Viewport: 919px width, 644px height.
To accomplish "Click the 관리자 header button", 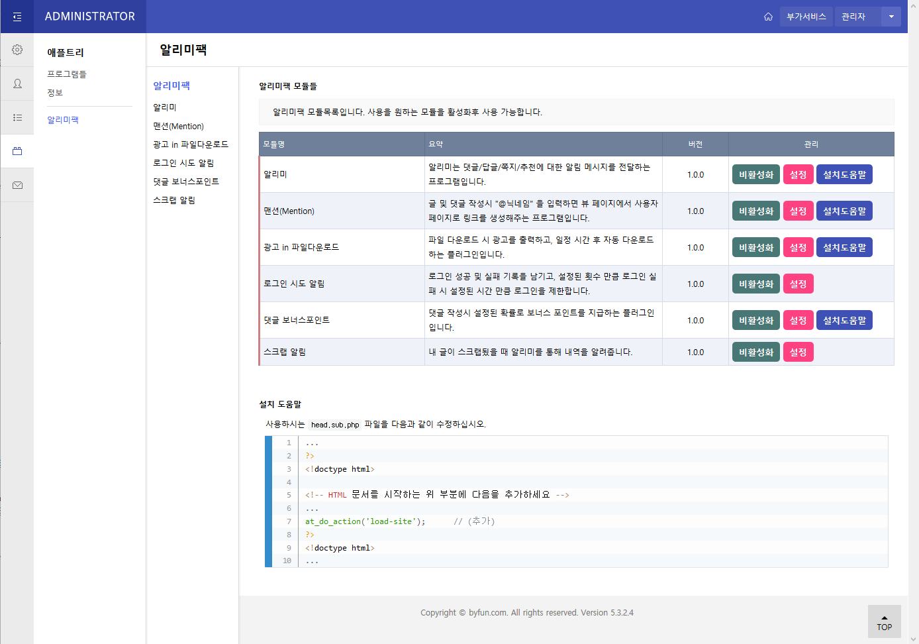I will (x=858, y=17).
